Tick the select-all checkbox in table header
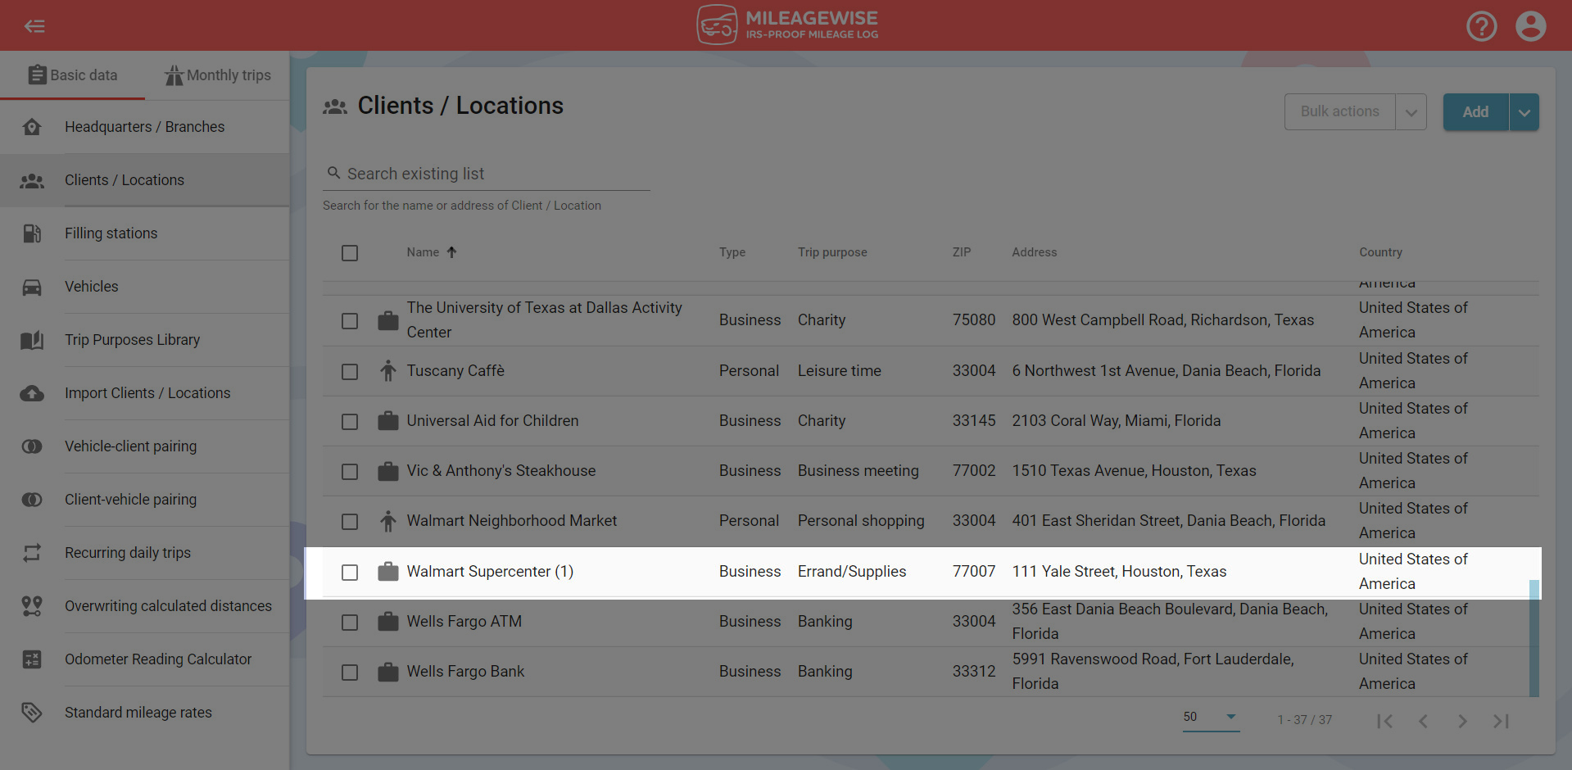Screen dimensions: 1572x770 (x=350, y=253)
